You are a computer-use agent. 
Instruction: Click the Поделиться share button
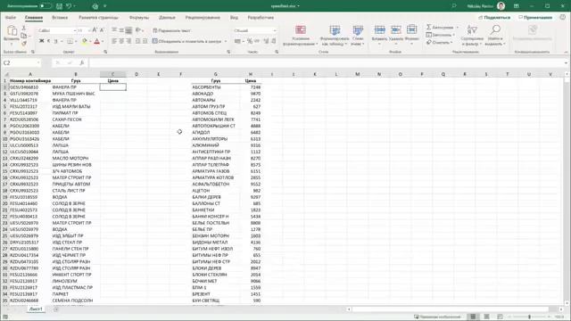[494, 18]
